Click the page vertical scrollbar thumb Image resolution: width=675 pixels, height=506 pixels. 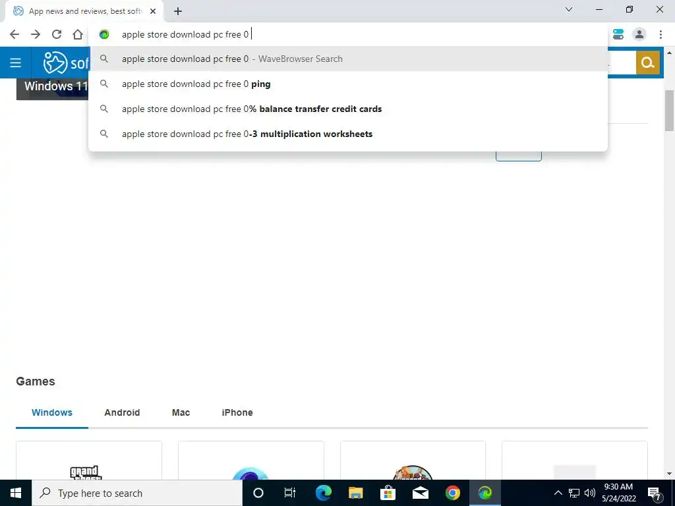click(x=669, y=111)
